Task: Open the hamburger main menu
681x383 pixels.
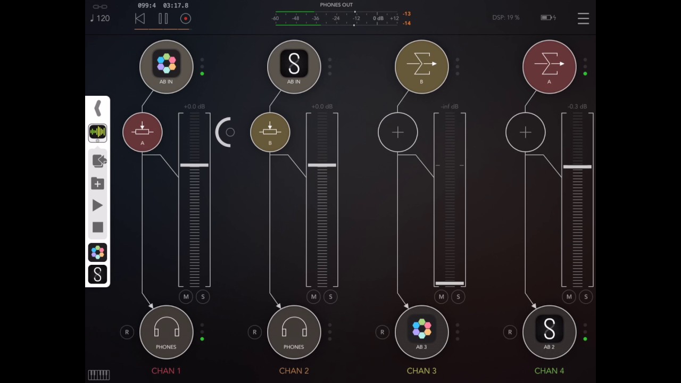Action: tap(583, 19)
